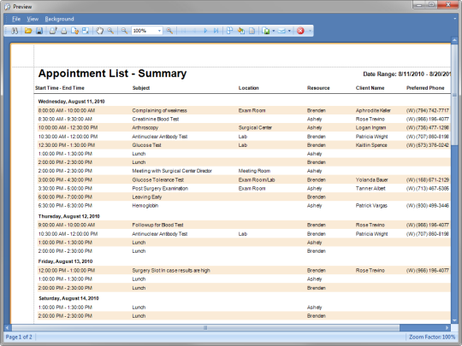Open the View menu
Viewport: 462px width, 346px height.
[33, 19]
